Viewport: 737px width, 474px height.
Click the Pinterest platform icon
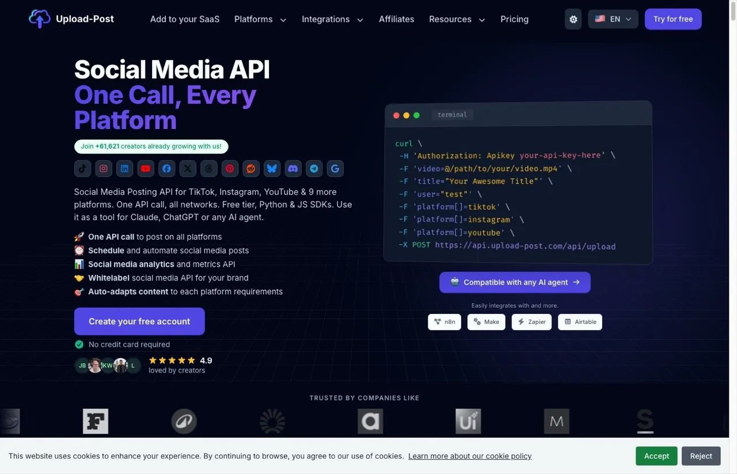pyautogui.click(x=230, y=169)
